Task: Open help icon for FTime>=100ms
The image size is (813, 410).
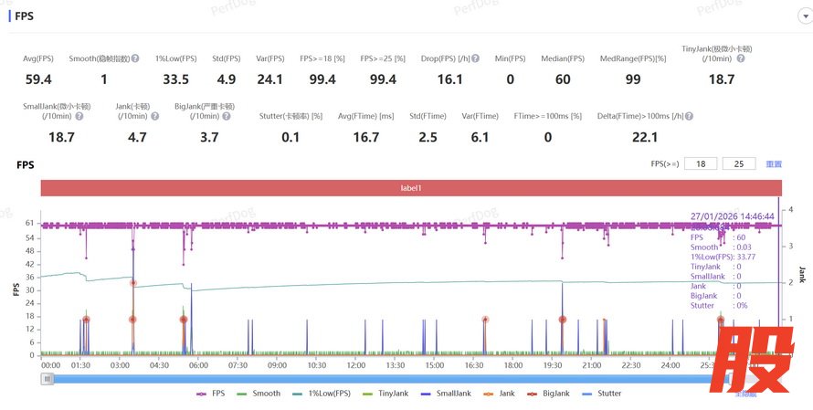Action: pyautogui.click(x=586, y=117)
